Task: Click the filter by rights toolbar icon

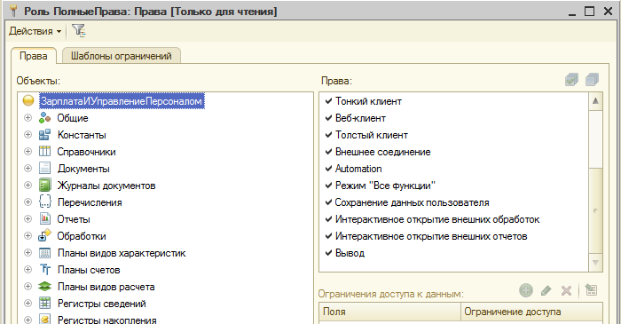Action: (78, 30)
